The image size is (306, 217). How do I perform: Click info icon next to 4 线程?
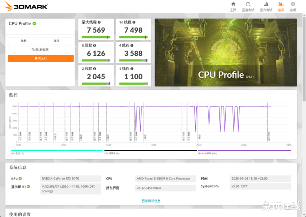[x=132, y=46]
